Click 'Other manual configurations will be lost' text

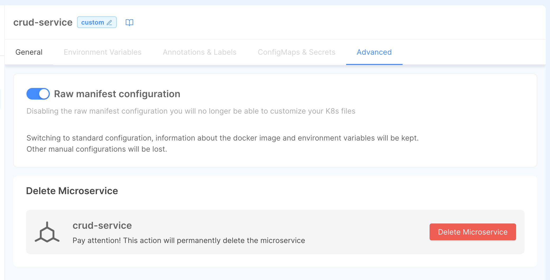[97, 149]
